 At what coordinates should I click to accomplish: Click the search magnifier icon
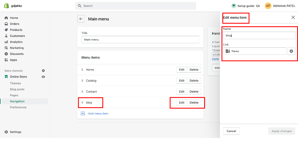(x=80, y=6)
